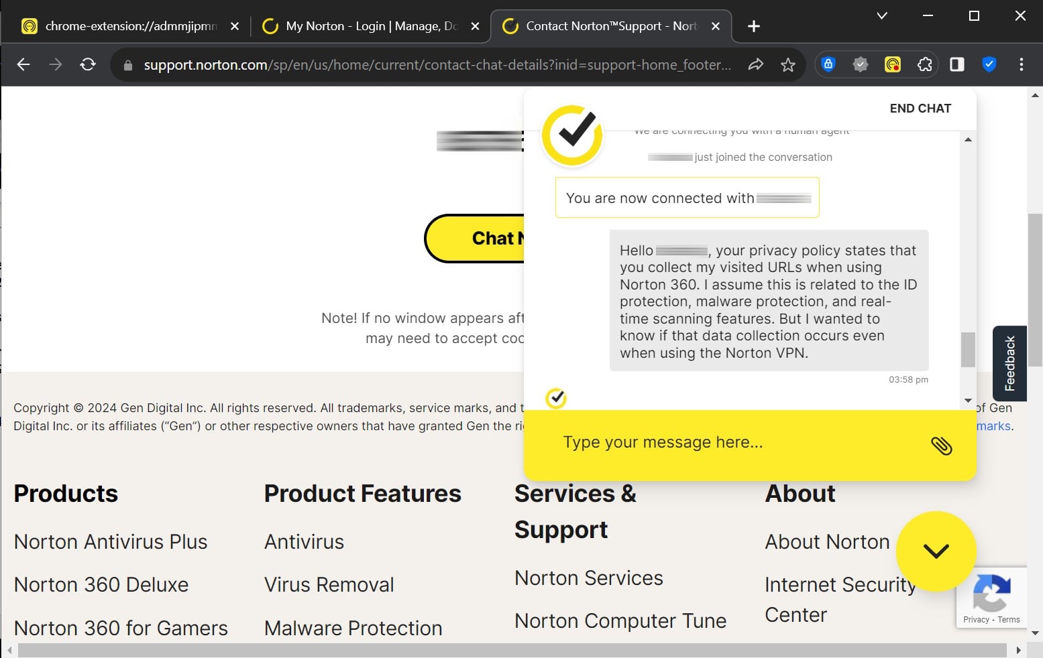Close the My Norton Login tab
The image size is (1043, 658).
[x=475, y=26]
